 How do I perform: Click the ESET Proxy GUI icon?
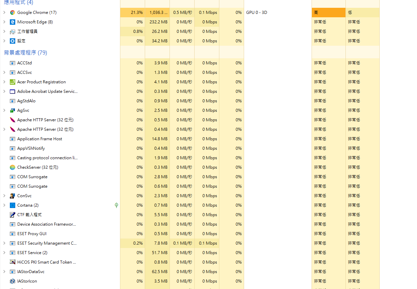click(x=13, y=234)
